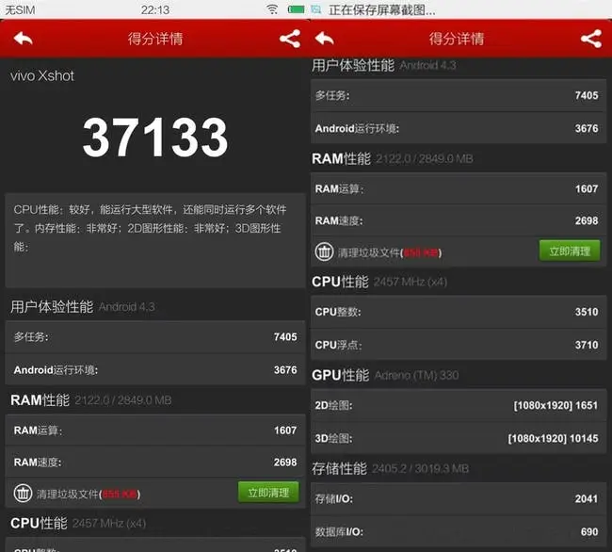The height and width of the screenshot is (552, 612).
Task: Tap 得分详情 title in left screenshot
Action: (x=155, y=39)
